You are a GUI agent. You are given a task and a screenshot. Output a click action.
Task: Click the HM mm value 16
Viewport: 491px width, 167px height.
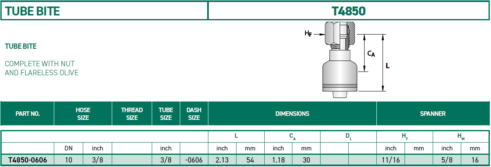475,160
